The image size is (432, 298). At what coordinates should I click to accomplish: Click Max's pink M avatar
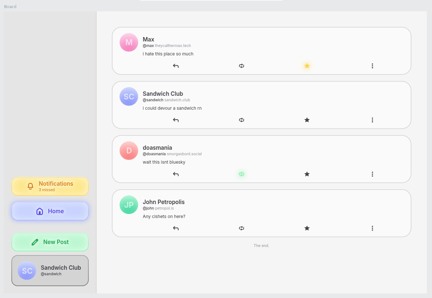(x=129, y=43)
